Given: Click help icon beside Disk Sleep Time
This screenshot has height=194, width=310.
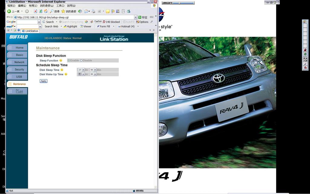Looking at the screenshot, I should [62, 70].
